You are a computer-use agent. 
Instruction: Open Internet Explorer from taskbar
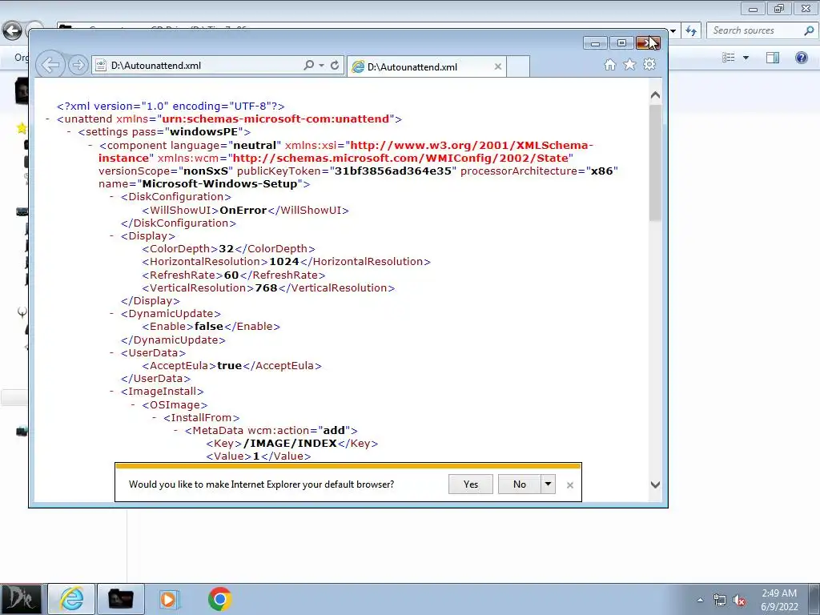[71, 599]
